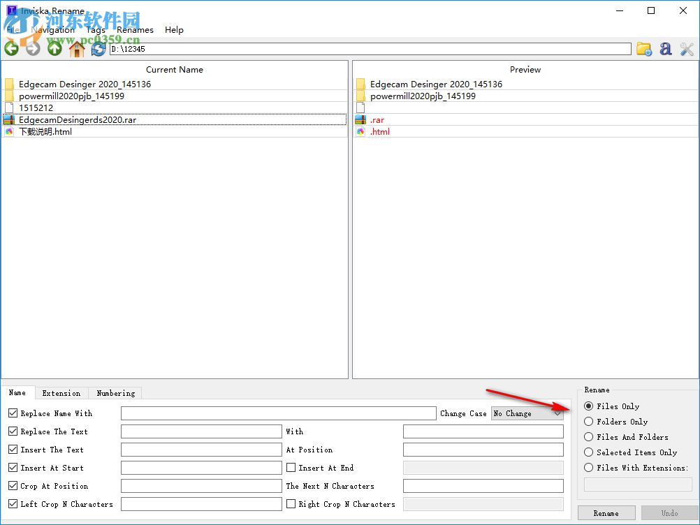The width and height of the screenshot is (700, 525).
Task: Click the Crop At Position input field
Action: pyautogui.click(x=201, y=486)
